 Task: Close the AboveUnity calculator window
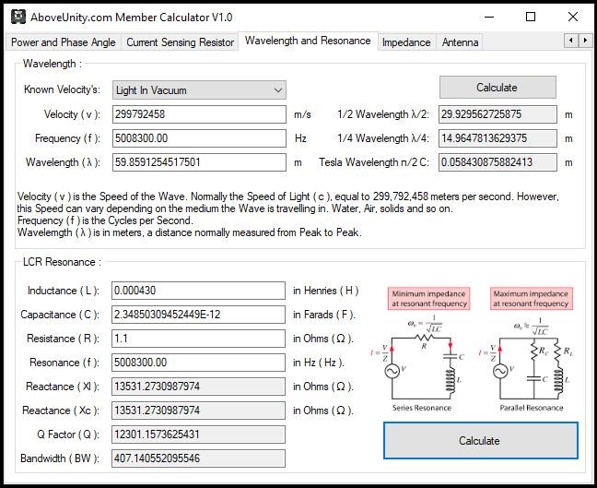pos(573,18)
